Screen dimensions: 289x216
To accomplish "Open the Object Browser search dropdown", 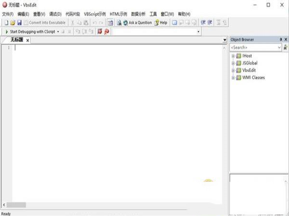I will click(279, 48).
